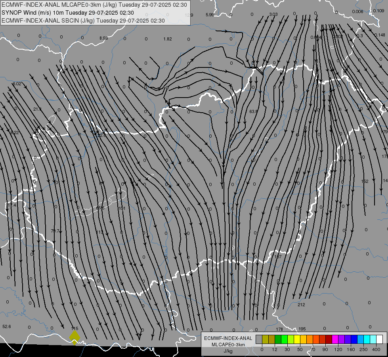
Task: Click the map value 152
Action: point(365,181)
